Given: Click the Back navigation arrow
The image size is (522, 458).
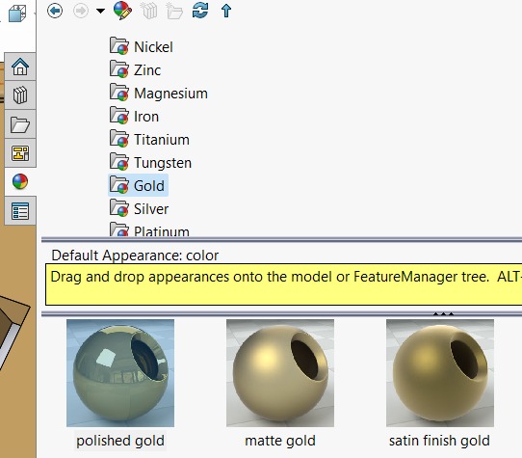Looking at the screenshot, I should tap(55, 11).
